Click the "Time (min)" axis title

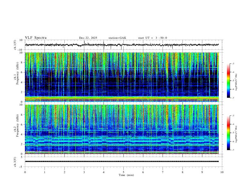tap(126, 175)
